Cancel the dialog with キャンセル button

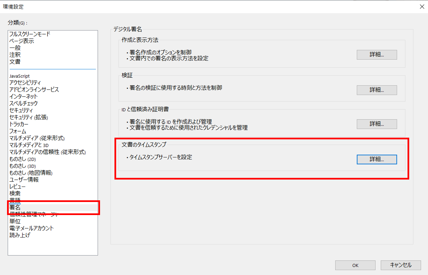400,265
